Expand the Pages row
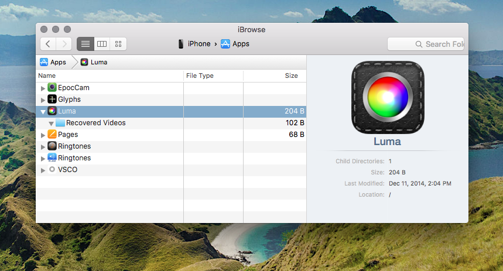Viewport: 503px width, 271px height. click(43, 135)
